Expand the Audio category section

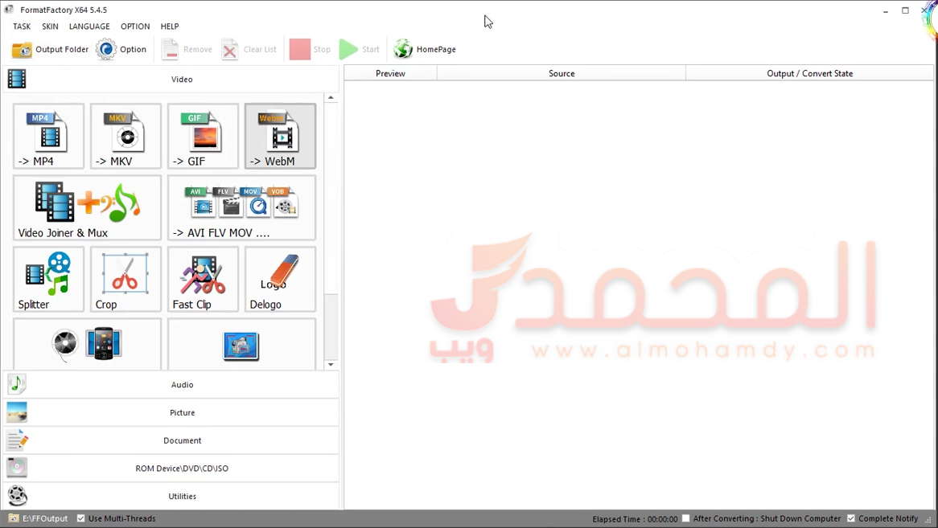click(182, 385)
